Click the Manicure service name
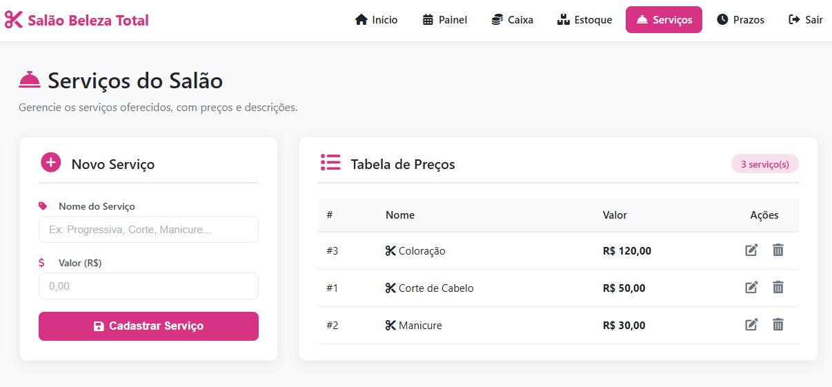 tap(420, 326)
